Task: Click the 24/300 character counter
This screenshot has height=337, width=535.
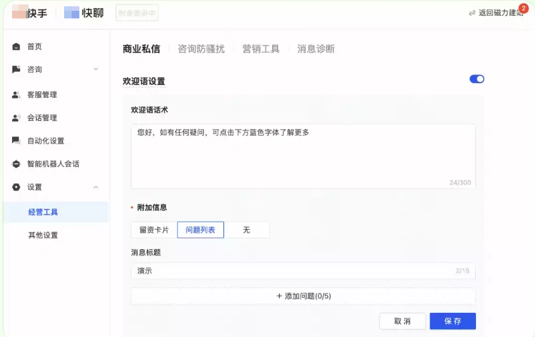Action: (x=460, y=183)
